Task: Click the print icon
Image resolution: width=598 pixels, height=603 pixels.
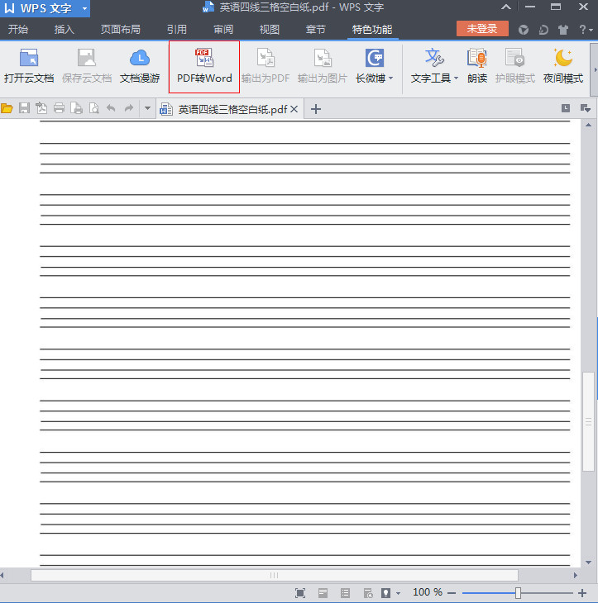Action: click(59, 108)
